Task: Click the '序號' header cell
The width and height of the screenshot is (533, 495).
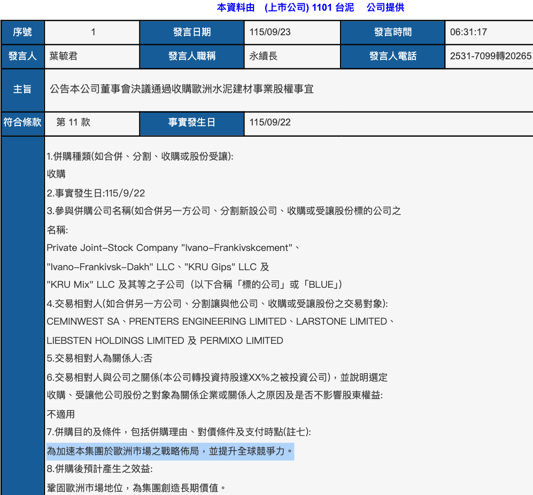Action: 22,32
